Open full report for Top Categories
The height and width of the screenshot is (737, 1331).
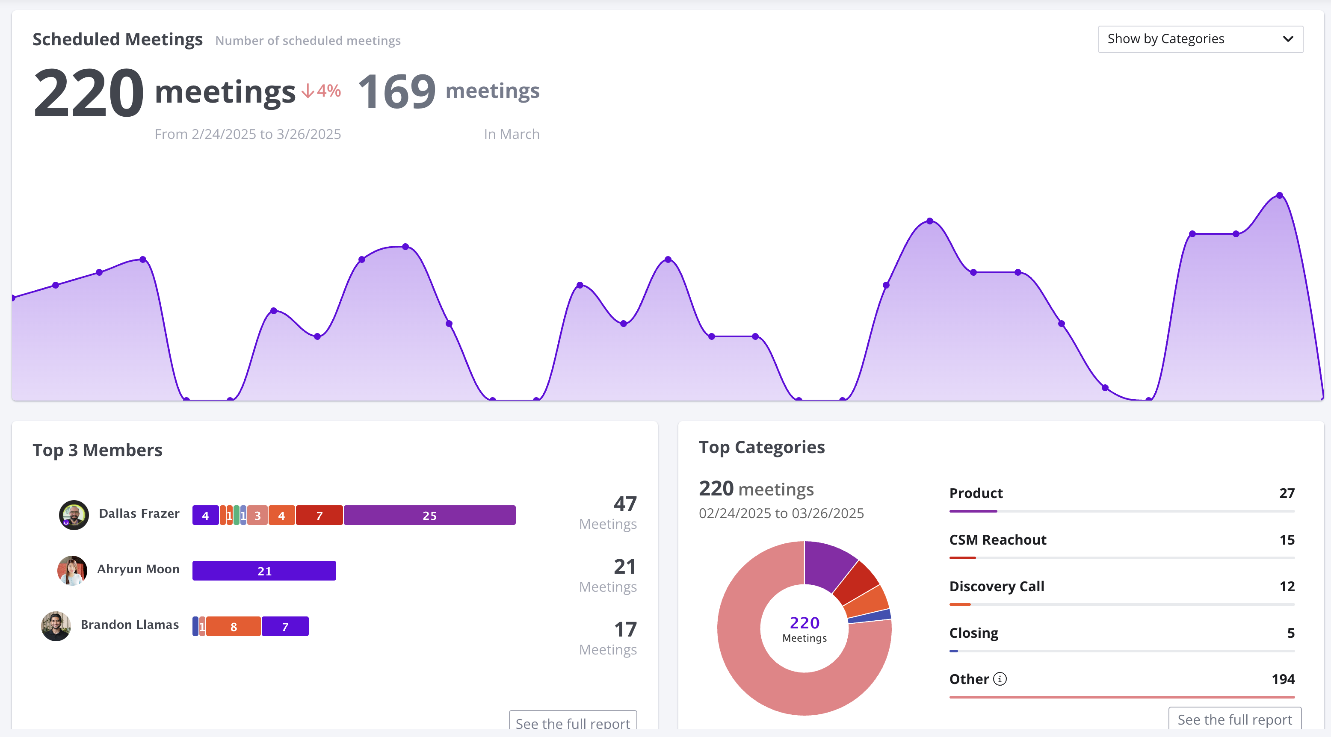pyautogui.click(x=1234, y=719)
